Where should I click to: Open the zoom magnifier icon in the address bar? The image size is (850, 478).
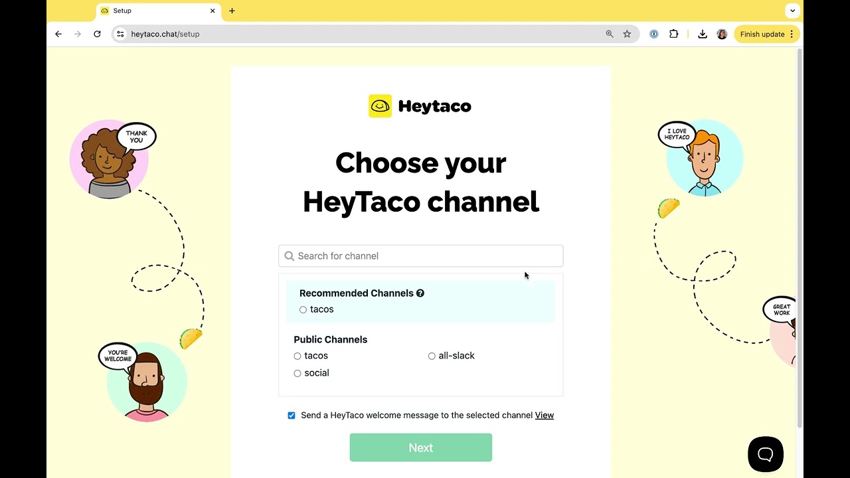click(610, 34)
